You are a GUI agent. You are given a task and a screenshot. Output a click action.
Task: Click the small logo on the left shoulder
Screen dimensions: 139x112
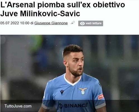click(x=100, y=84)
